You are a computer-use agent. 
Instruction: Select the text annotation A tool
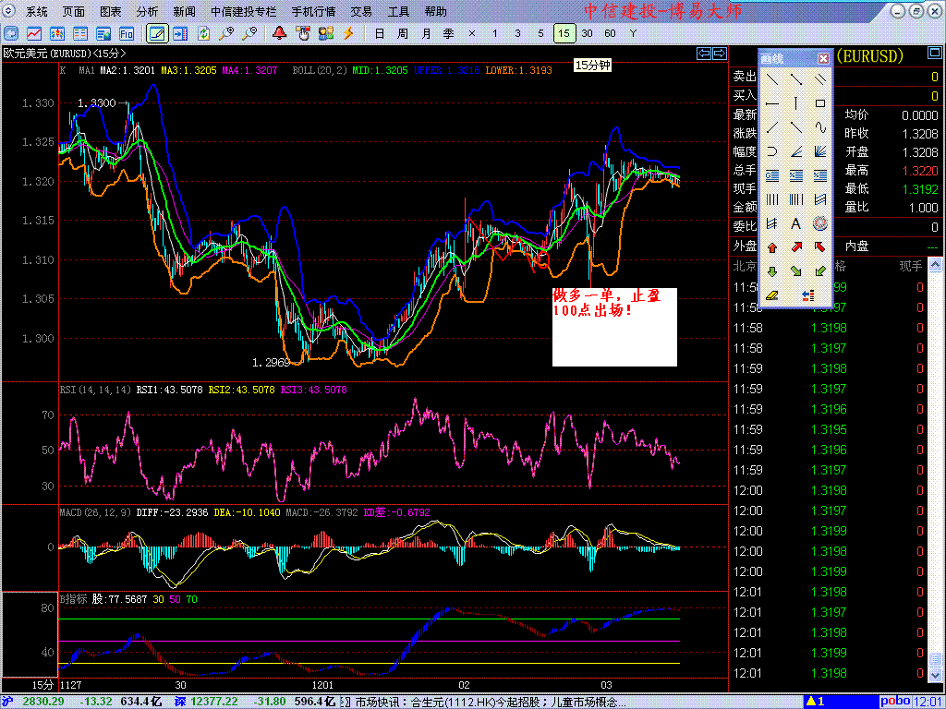click(x=795, y=223)
